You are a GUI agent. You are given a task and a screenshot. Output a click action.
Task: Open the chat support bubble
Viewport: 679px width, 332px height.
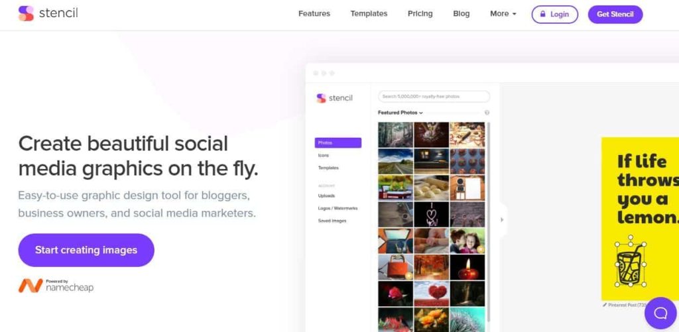(x=660, y=313)
